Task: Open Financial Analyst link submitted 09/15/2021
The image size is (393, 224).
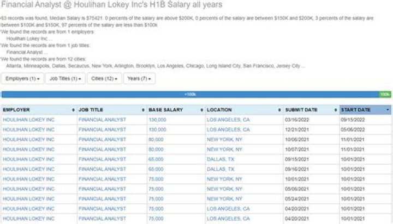Action: (102, 159)
